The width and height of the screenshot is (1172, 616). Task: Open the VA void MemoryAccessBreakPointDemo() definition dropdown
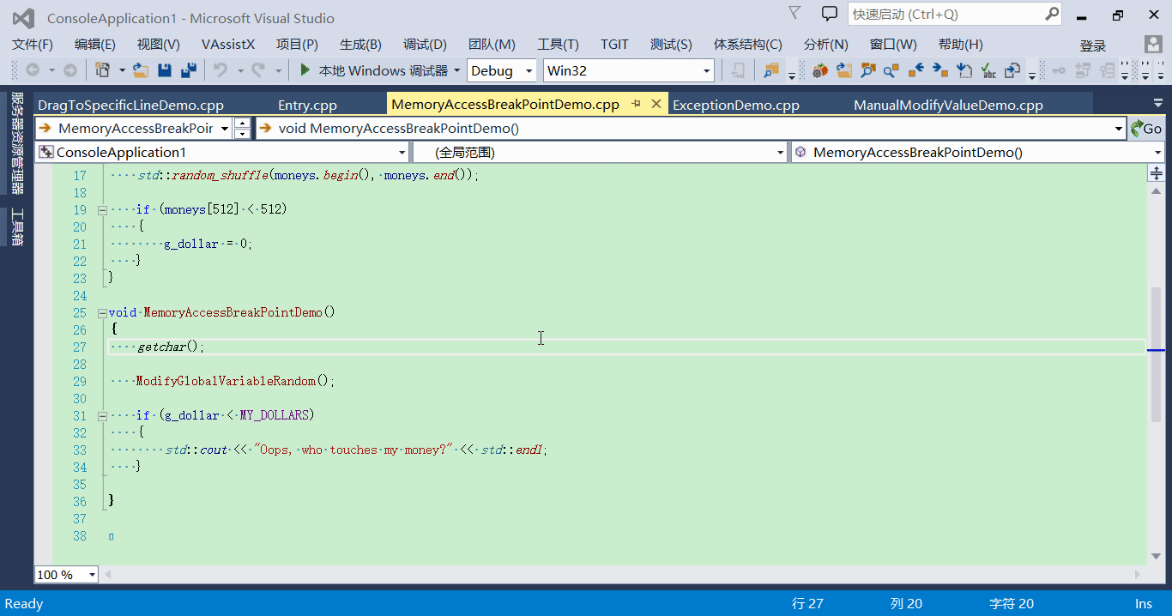click(1118, 129)
